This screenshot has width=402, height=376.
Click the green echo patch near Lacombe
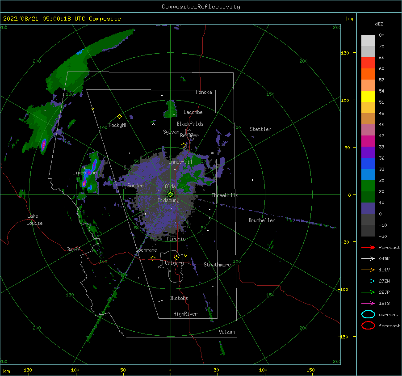pos(171,109)
